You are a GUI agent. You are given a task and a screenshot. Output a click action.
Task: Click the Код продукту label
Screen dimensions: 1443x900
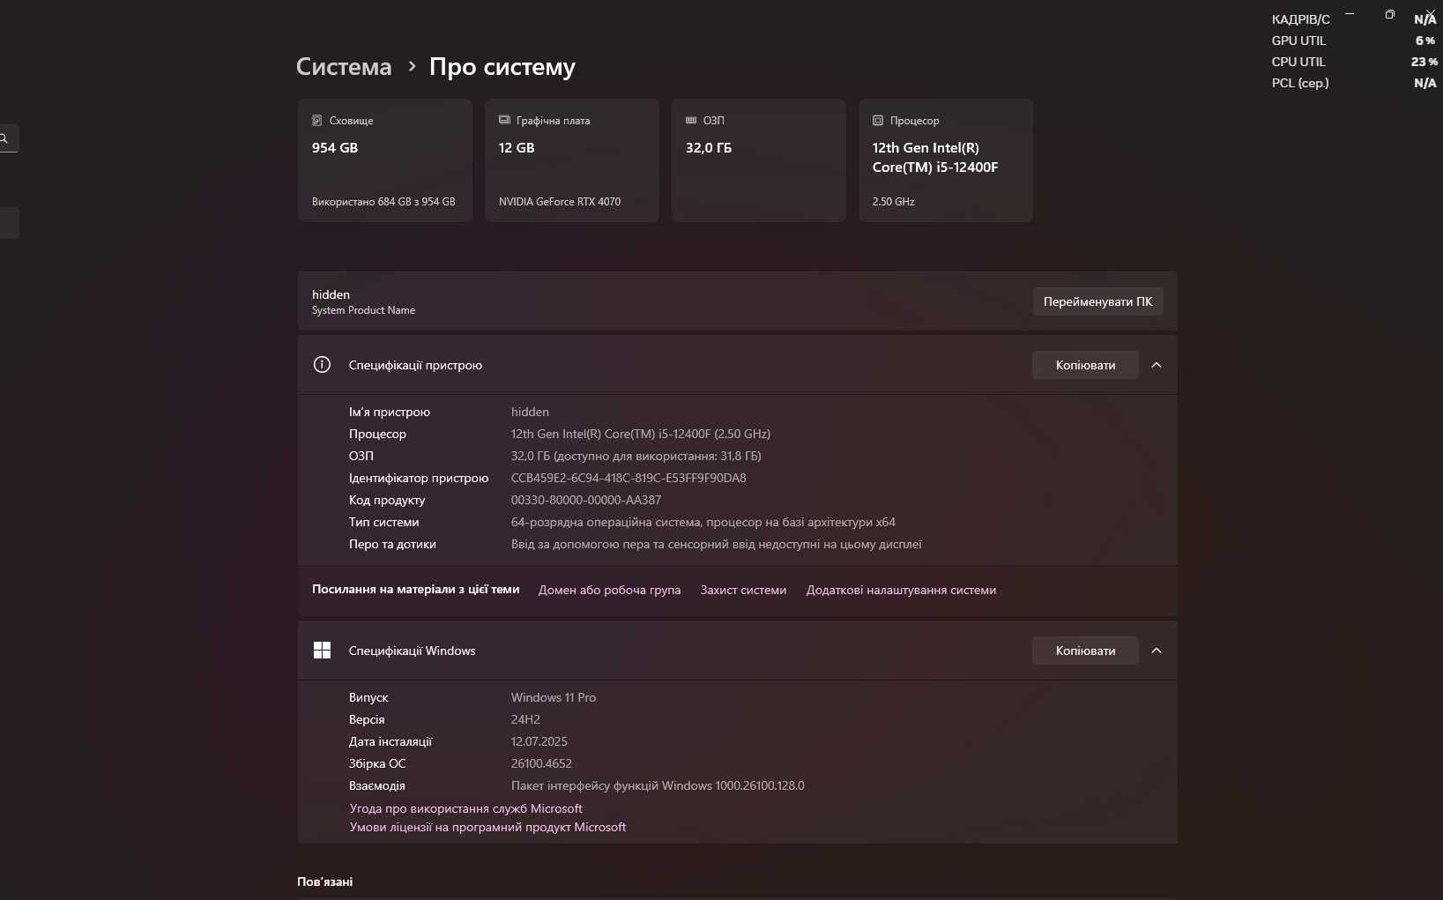387,500
